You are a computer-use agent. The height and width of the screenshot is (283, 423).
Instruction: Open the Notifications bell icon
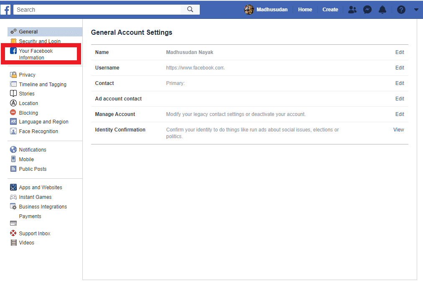tap(382, 10)
